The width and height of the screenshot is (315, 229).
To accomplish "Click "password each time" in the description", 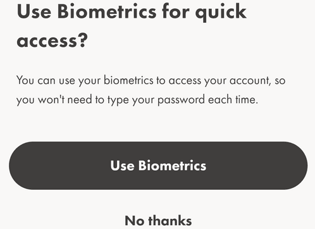I will [x=207, y=100].
